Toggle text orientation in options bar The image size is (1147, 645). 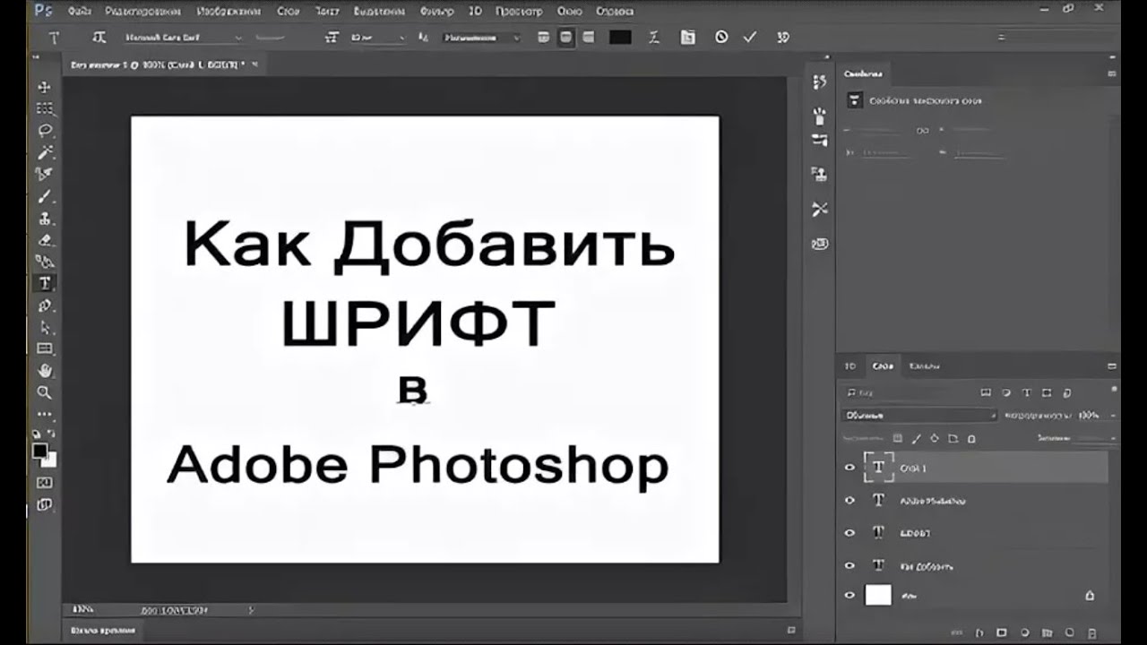click(x=99, y=38)
